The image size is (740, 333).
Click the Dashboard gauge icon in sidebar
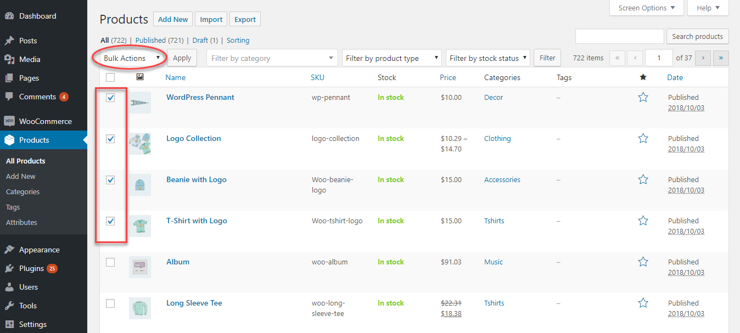coord(9,16)
